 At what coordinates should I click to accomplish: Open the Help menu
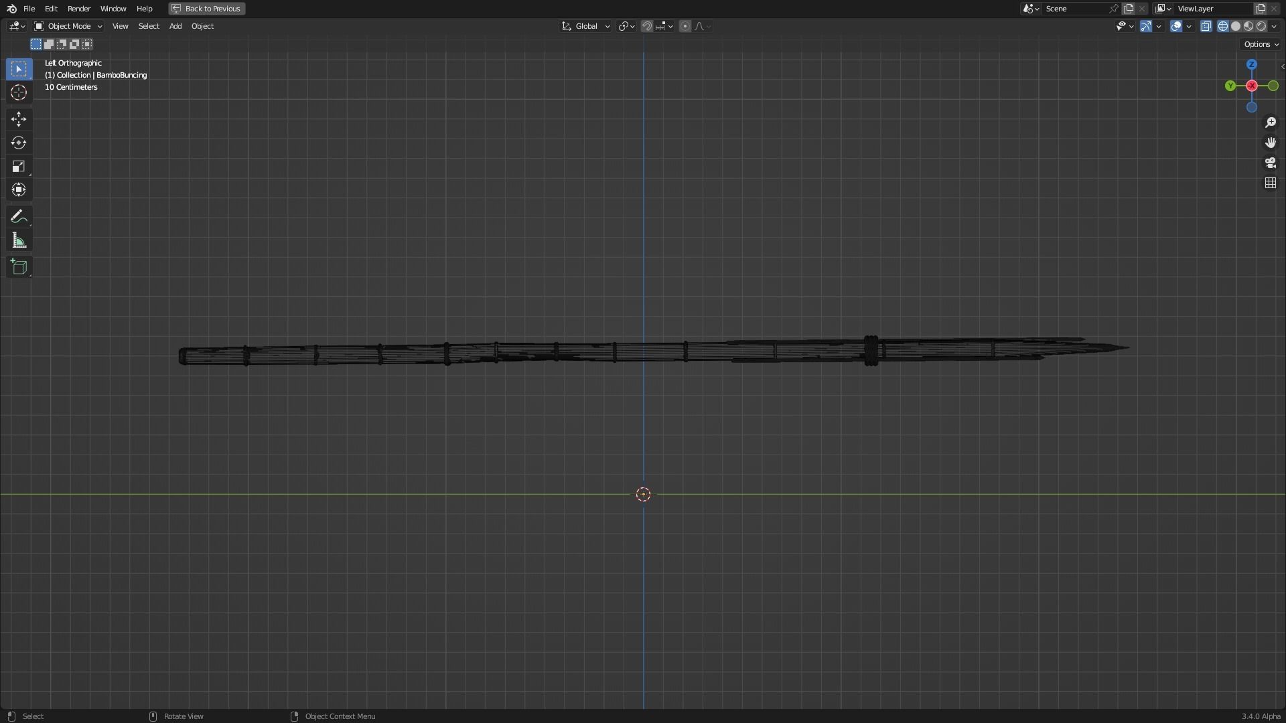144,9
